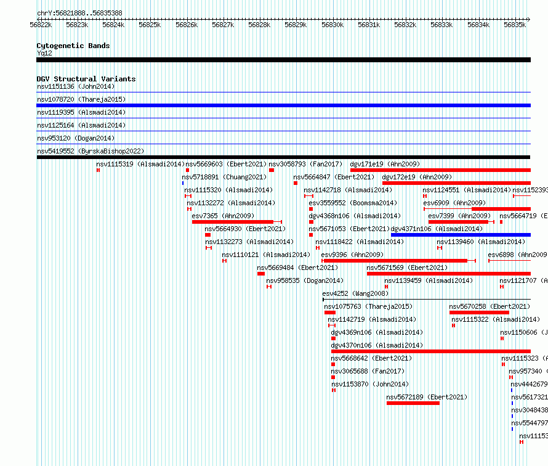Select the esv6909 (Ahn2009) red bar
548x466 pixels.
click(x=501, y=209)
